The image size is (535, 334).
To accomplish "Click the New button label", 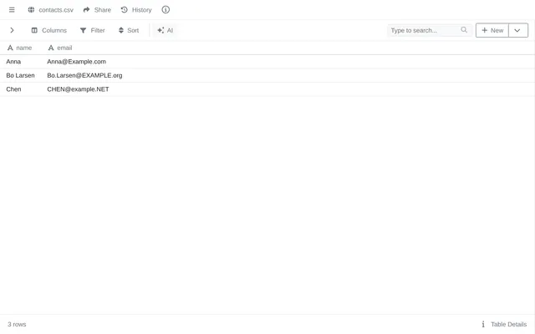I will tap(497, 30).
